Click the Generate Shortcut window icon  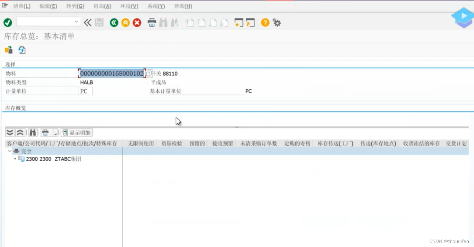click(250, 23)
